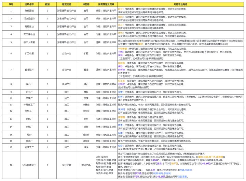The height and width of the screenshot is (181, 246).
Task: Click the 金币 cell in the 兔兔面馆 row
Action: tap(86, 11)
